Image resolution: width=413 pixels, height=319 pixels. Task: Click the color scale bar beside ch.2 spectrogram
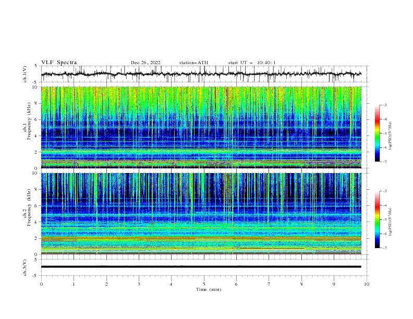pos(378,219)
